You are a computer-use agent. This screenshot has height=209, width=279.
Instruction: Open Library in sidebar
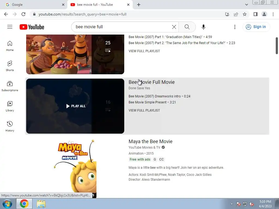(x=10, y=106)
